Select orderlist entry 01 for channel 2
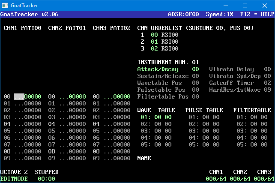 tap(154, 42)
